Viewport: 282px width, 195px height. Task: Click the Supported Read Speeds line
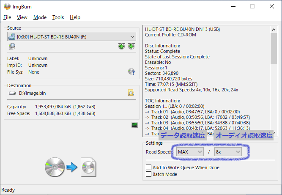(x=192, y=90)
